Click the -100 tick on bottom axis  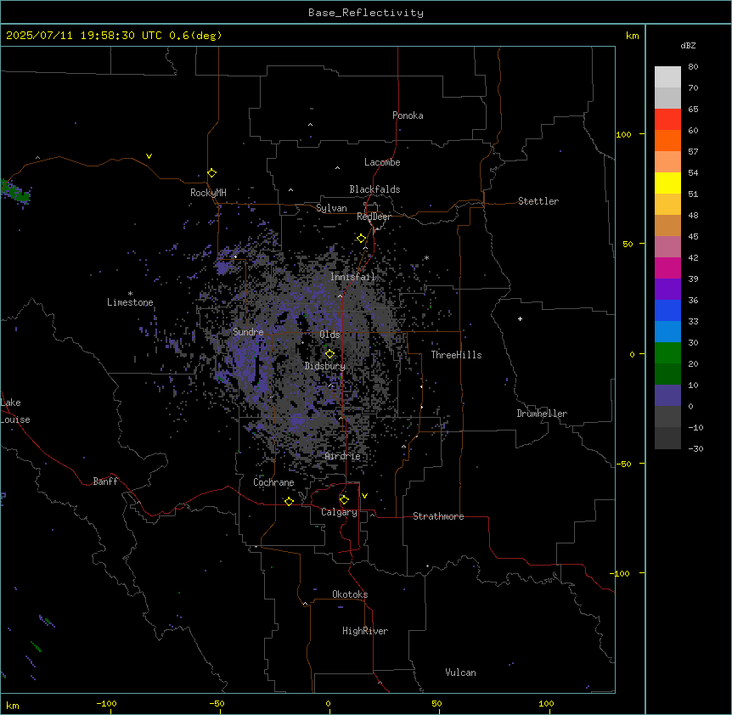click(107, 703)
